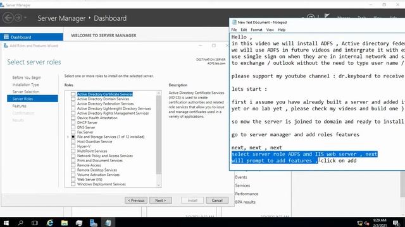This screenshot has width=405, height=227.
Task: Click the Server Manager back arrow
Action: (8, 18)
